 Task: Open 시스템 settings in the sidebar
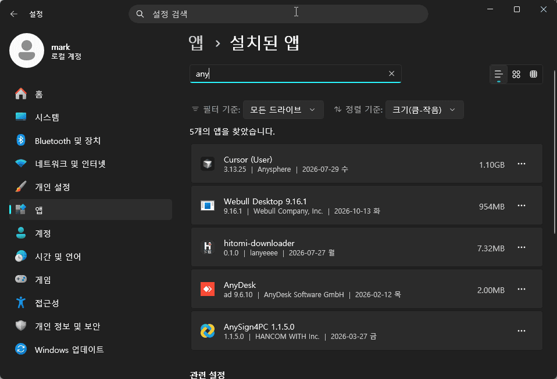tap(91, 117)
